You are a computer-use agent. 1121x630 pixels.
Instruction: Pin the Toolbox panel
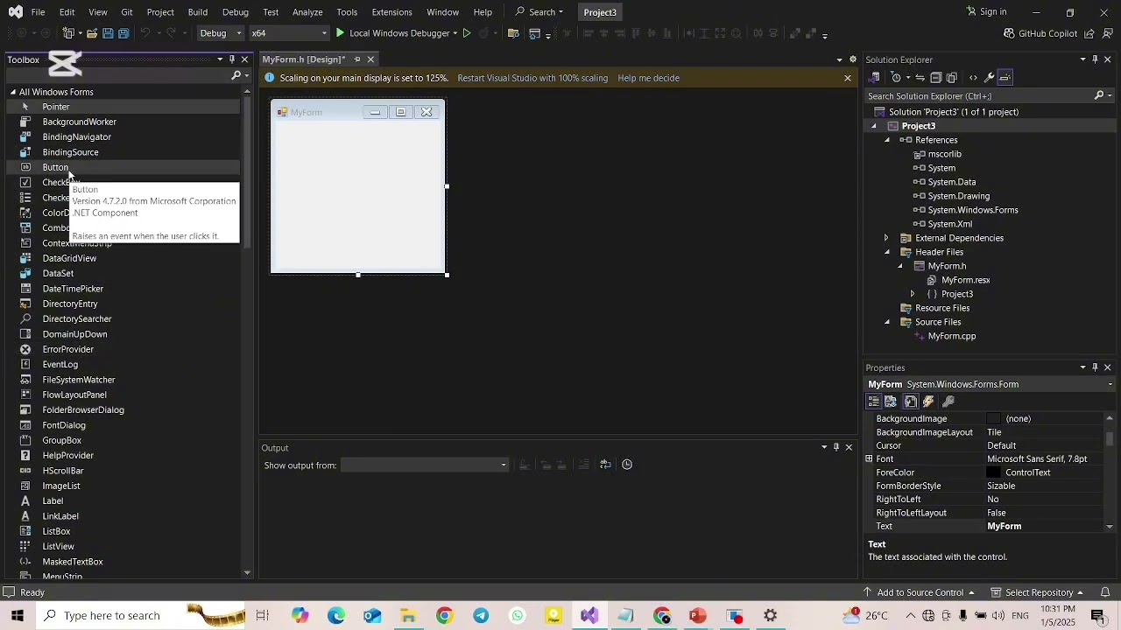point(232,59)
